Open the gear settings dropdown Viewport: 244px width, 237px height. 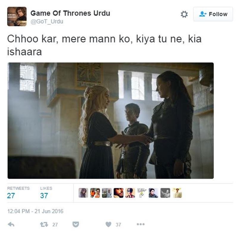point(184,14)
